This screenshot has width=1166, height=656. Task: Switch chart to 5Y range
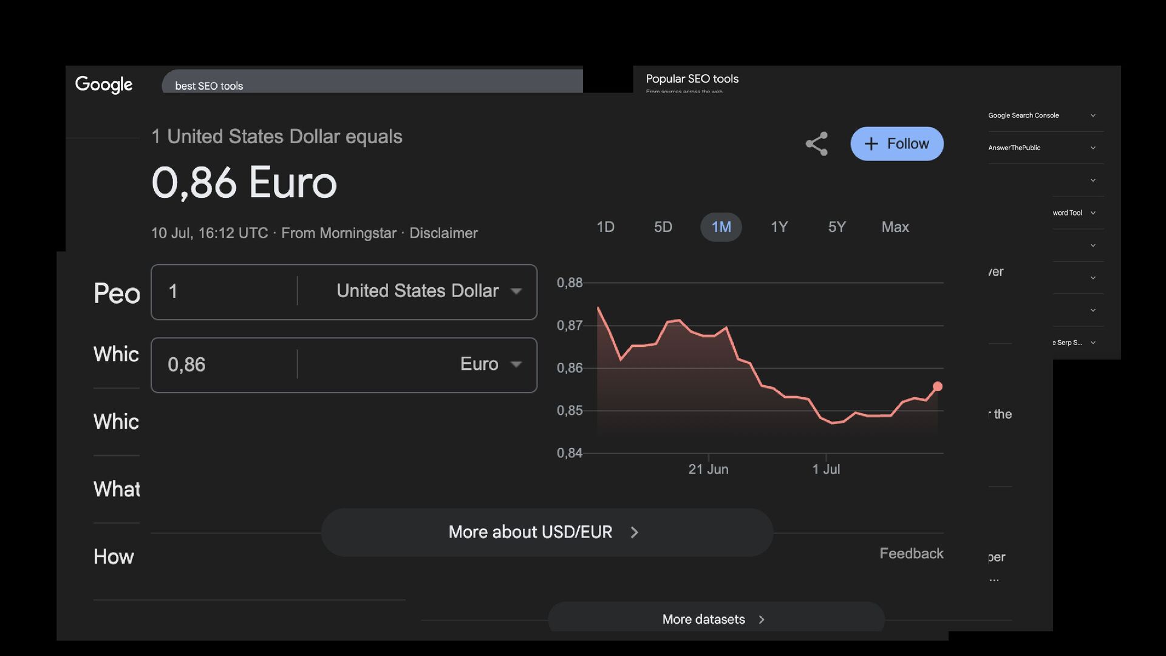tap(837, 227)
